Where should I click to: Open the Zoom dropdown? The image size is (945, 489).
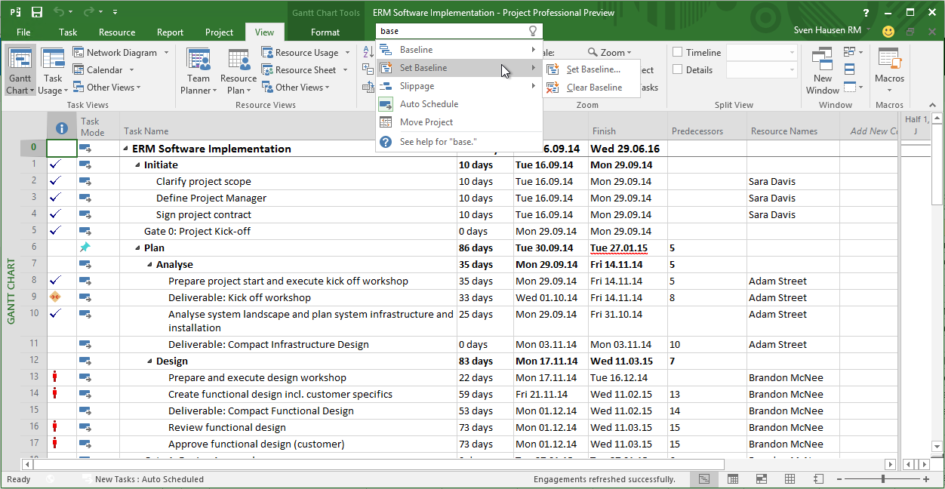[611, 52]
